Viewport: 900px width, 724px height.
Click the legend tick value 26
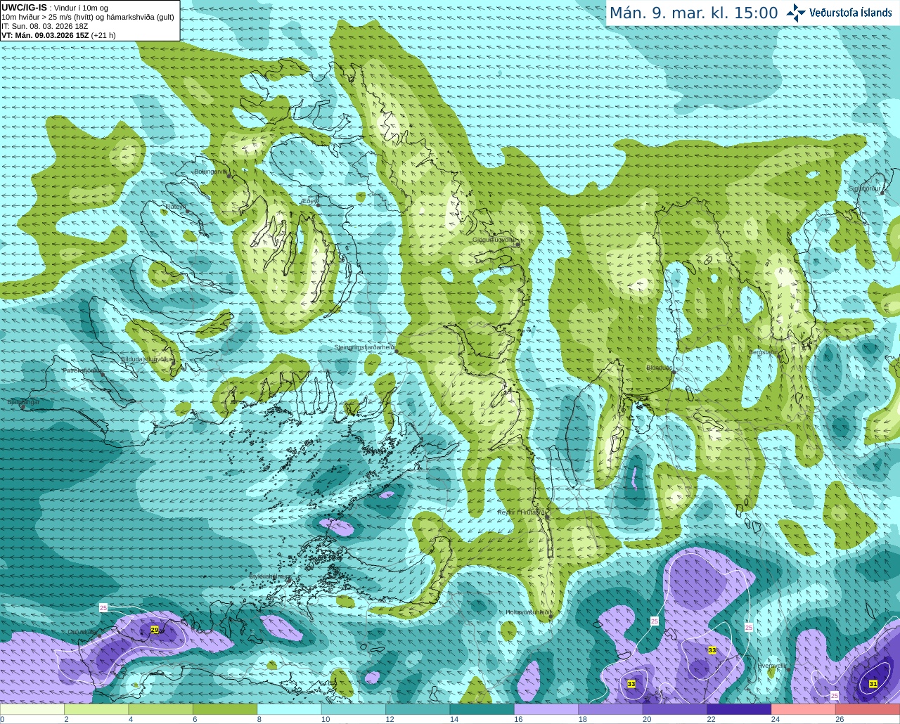pos(840,720)
